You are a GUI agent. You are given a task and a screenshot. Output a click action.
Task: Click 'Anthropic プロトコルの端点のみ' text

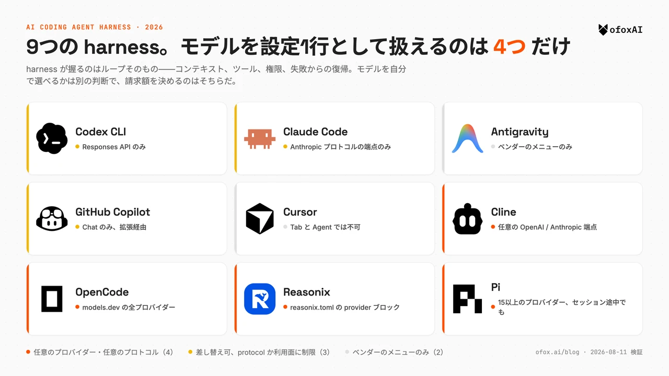coord(340,147)
